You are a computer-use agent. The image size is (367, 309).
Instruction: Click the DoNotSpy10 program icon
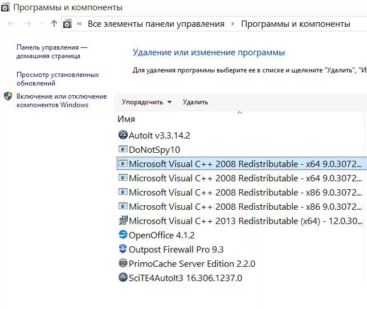point(123,149)
